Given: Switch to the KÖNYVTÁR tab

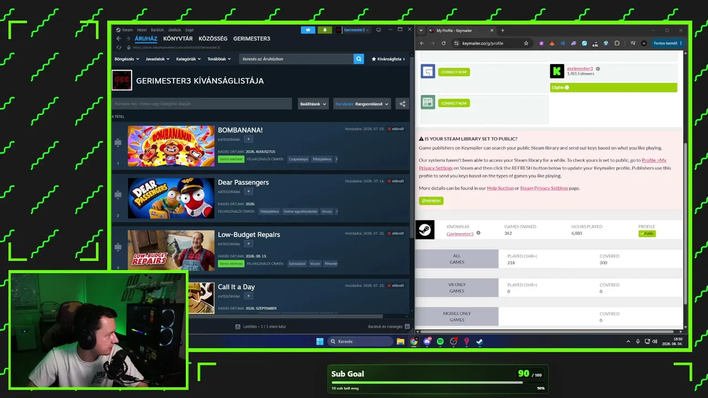Looking at the screenshot, I should (x=178, y=39).
